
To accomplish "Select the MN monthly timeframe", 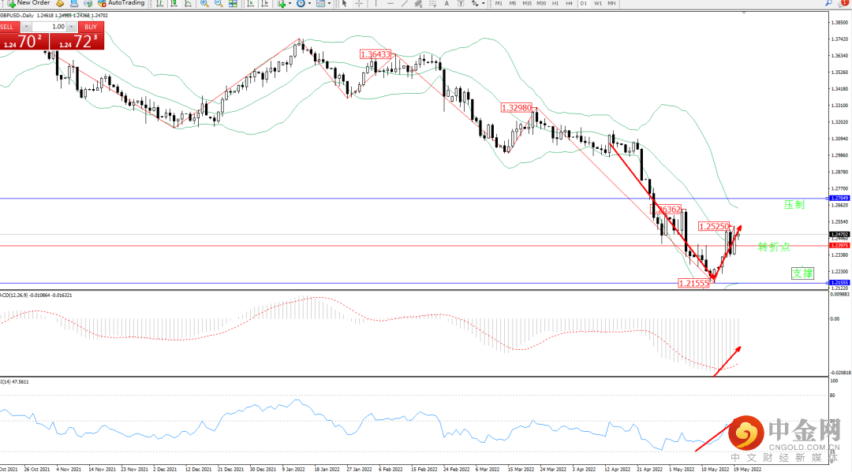I will pos(612,3).
